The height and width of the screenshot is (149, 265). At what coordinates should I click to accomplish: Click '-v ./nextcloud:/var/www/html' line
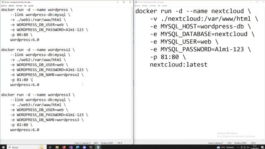pyautogui.click(x=204, y=19)
